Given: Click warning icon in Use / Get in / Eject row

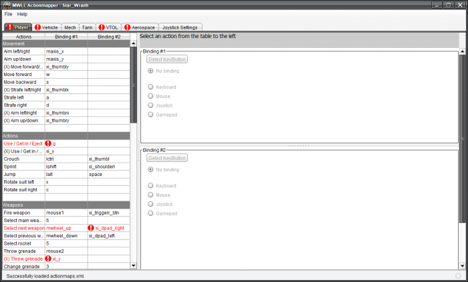Looking at the screenshot, I should 48,143.
